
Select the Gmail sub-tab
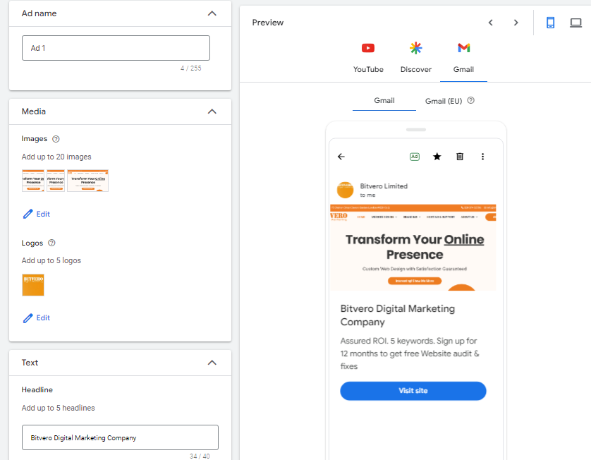click(x=384, y=100)
